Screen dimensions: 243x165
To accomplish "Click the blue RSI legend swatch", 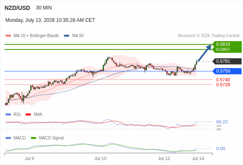I will pos(8,115).
